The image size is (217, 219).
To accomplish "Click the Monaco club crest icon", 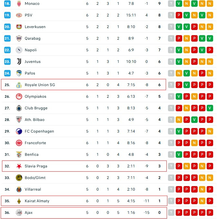I will coord(19,4).
